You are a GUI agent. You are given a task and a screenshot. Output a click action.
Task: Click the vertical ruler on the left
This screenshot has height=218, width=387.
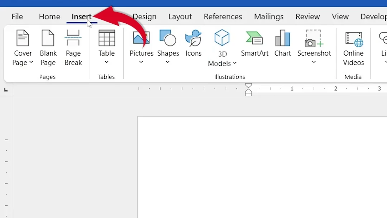pyautogui.click(x=6, y=157)
